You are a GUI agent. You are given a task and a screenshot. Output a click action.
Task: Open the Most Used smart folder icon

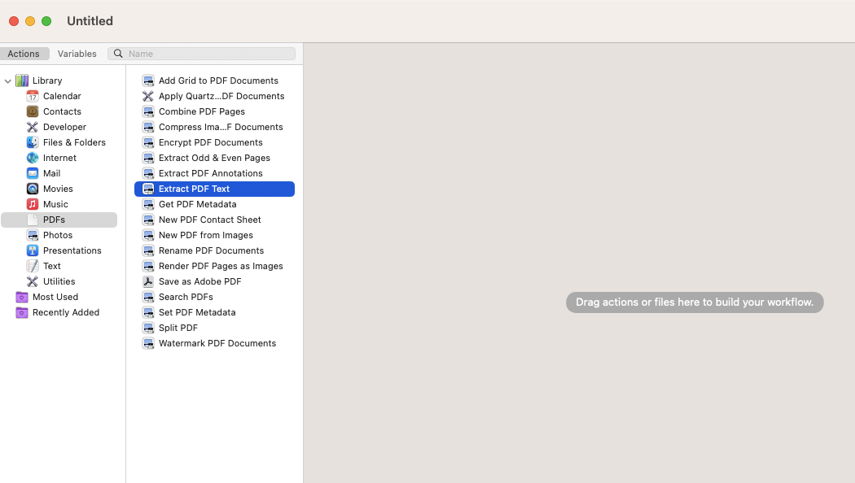point(22,297)
